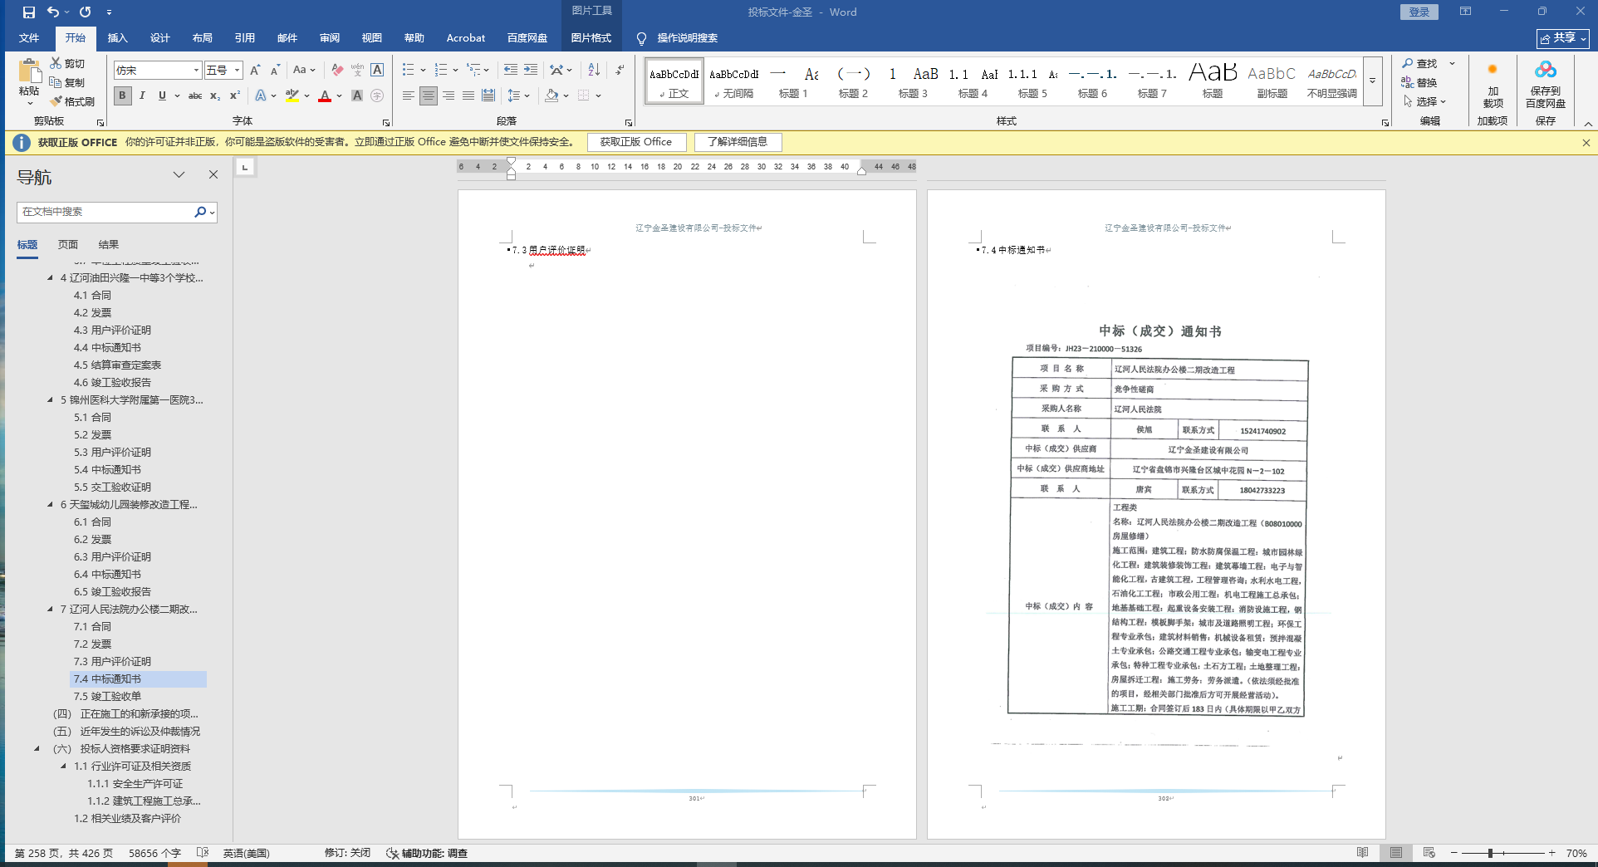This screenshot has width=1598, height=867.
Task: Toggle strikethrough formatting
Action: pyautogui.click(x=195, y=96)
